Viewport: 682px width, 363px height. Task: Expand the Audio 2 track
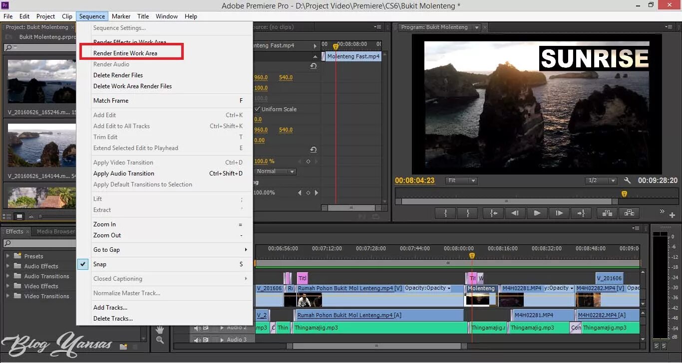pos(222,328)
